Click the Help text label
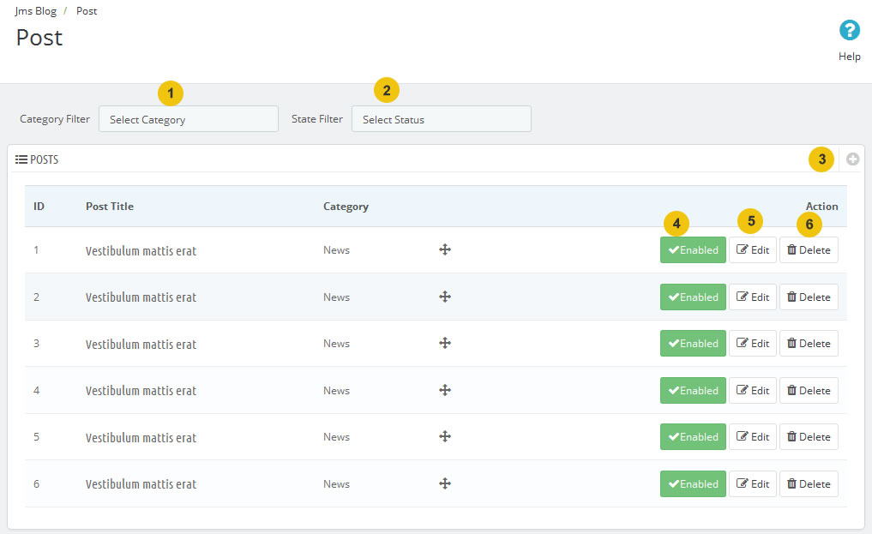 pyautogui.click(x=849, y=56)
